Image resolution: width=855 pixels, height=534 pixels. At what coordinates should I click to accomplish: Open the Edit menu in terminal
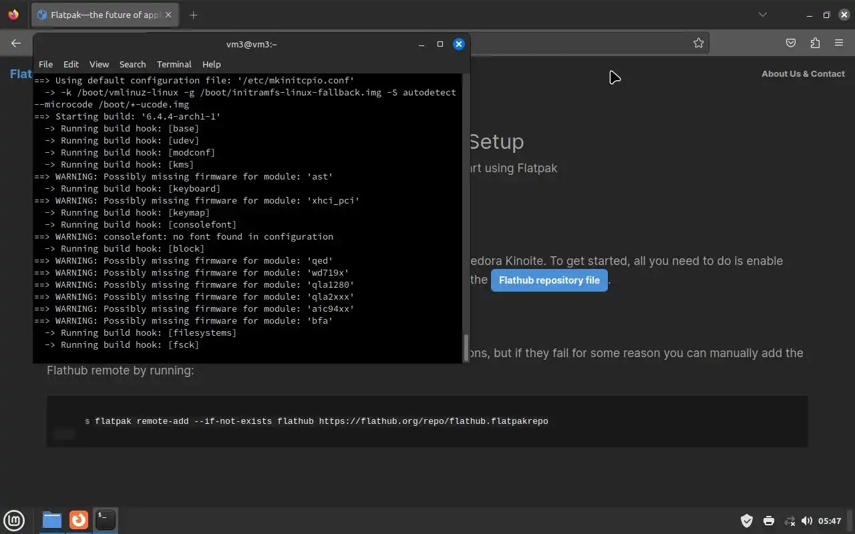click(71, 64)
